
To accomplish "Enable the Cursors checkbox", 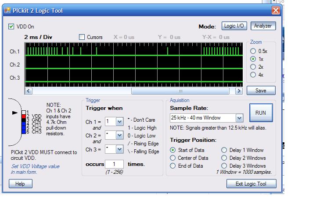I will pos(82,37).
